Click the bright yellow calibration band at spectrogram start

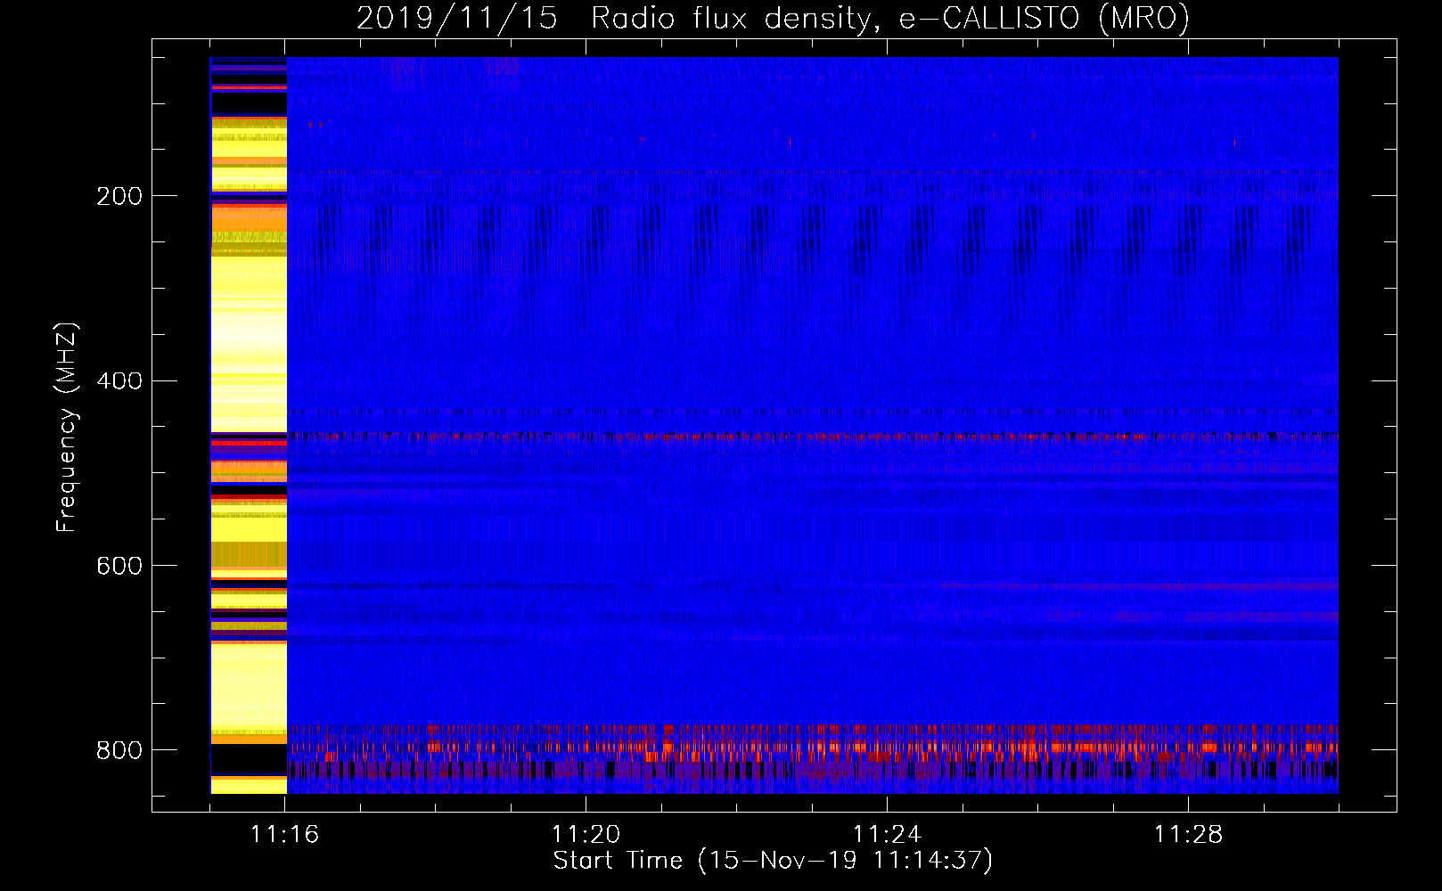tap(249, 426)
